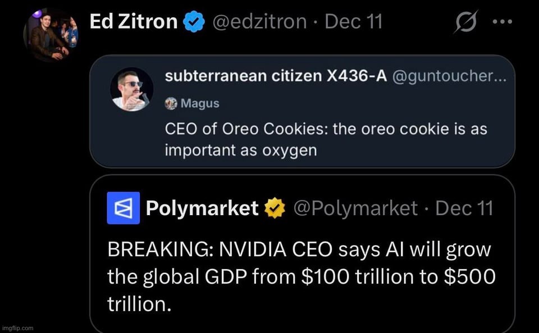Click the top post's Dec 11 timestamp
Viewport: 539px width, 333px height.
point(354,22)
